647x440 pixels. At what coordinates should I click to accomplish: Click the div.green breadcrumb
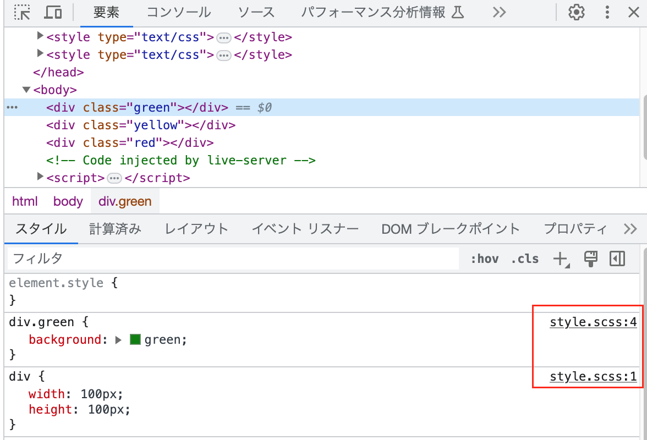click(125, 201)
